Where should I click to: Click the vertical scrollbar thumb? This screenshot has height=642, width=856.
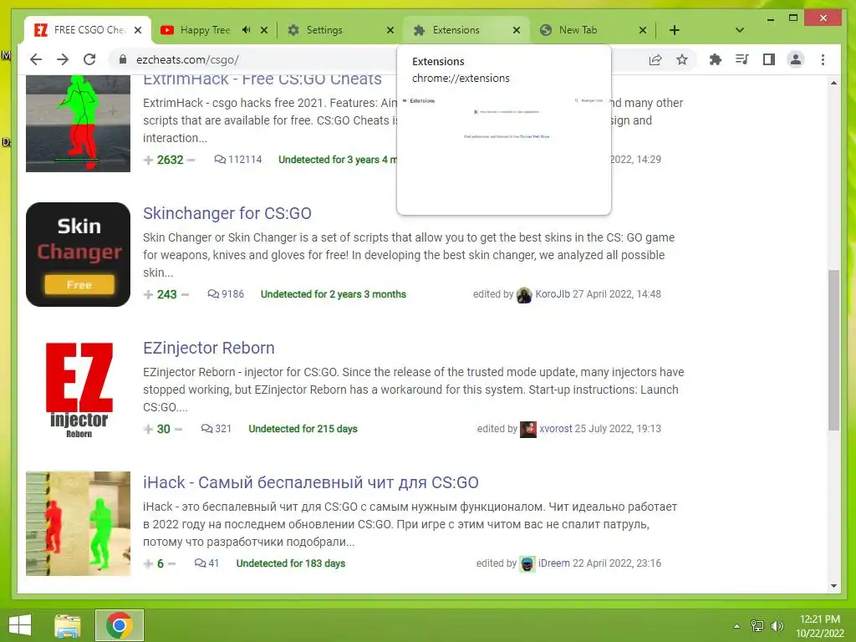(833, 350)
